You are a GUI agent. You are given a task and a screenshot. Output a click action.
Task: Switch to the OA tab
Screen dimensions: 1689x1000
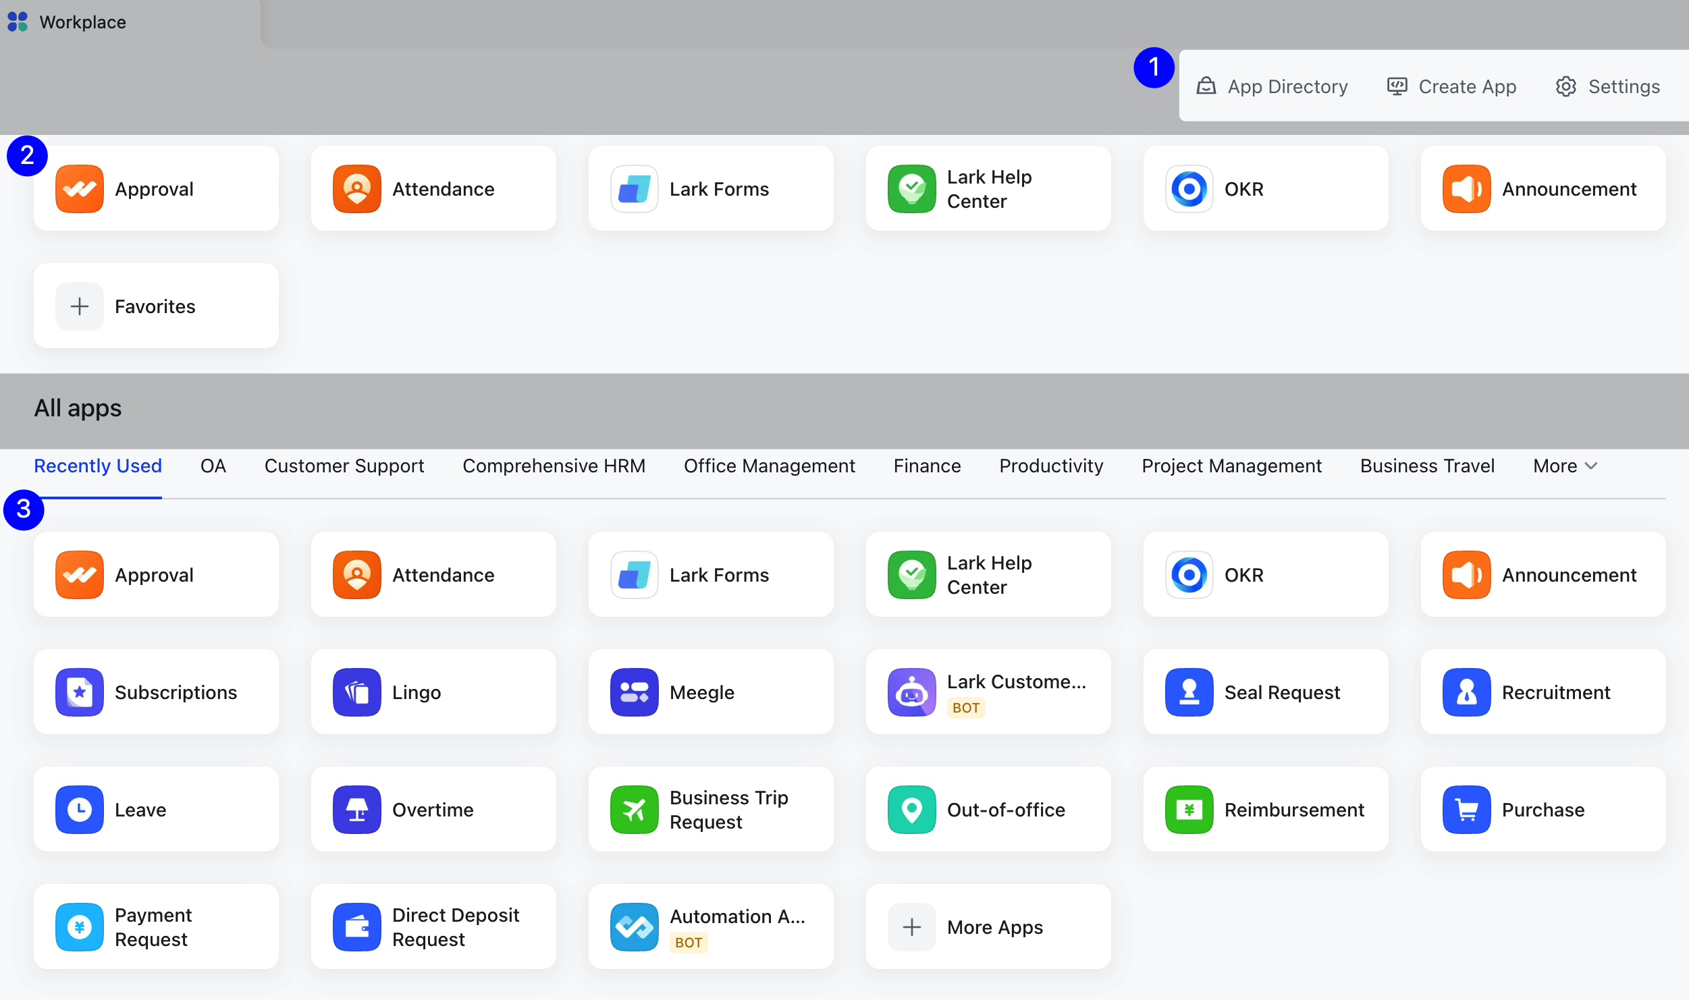(213, 466)
